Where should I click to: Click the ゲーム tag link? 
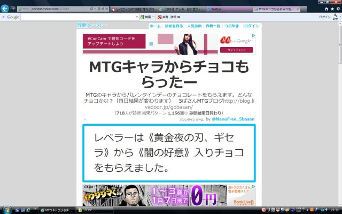pos(201,119)
